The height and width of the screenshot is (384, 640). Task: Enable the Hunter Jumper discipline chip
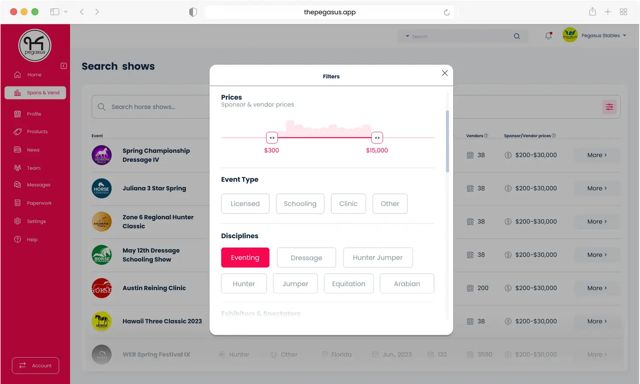click(x=378, y=257)
